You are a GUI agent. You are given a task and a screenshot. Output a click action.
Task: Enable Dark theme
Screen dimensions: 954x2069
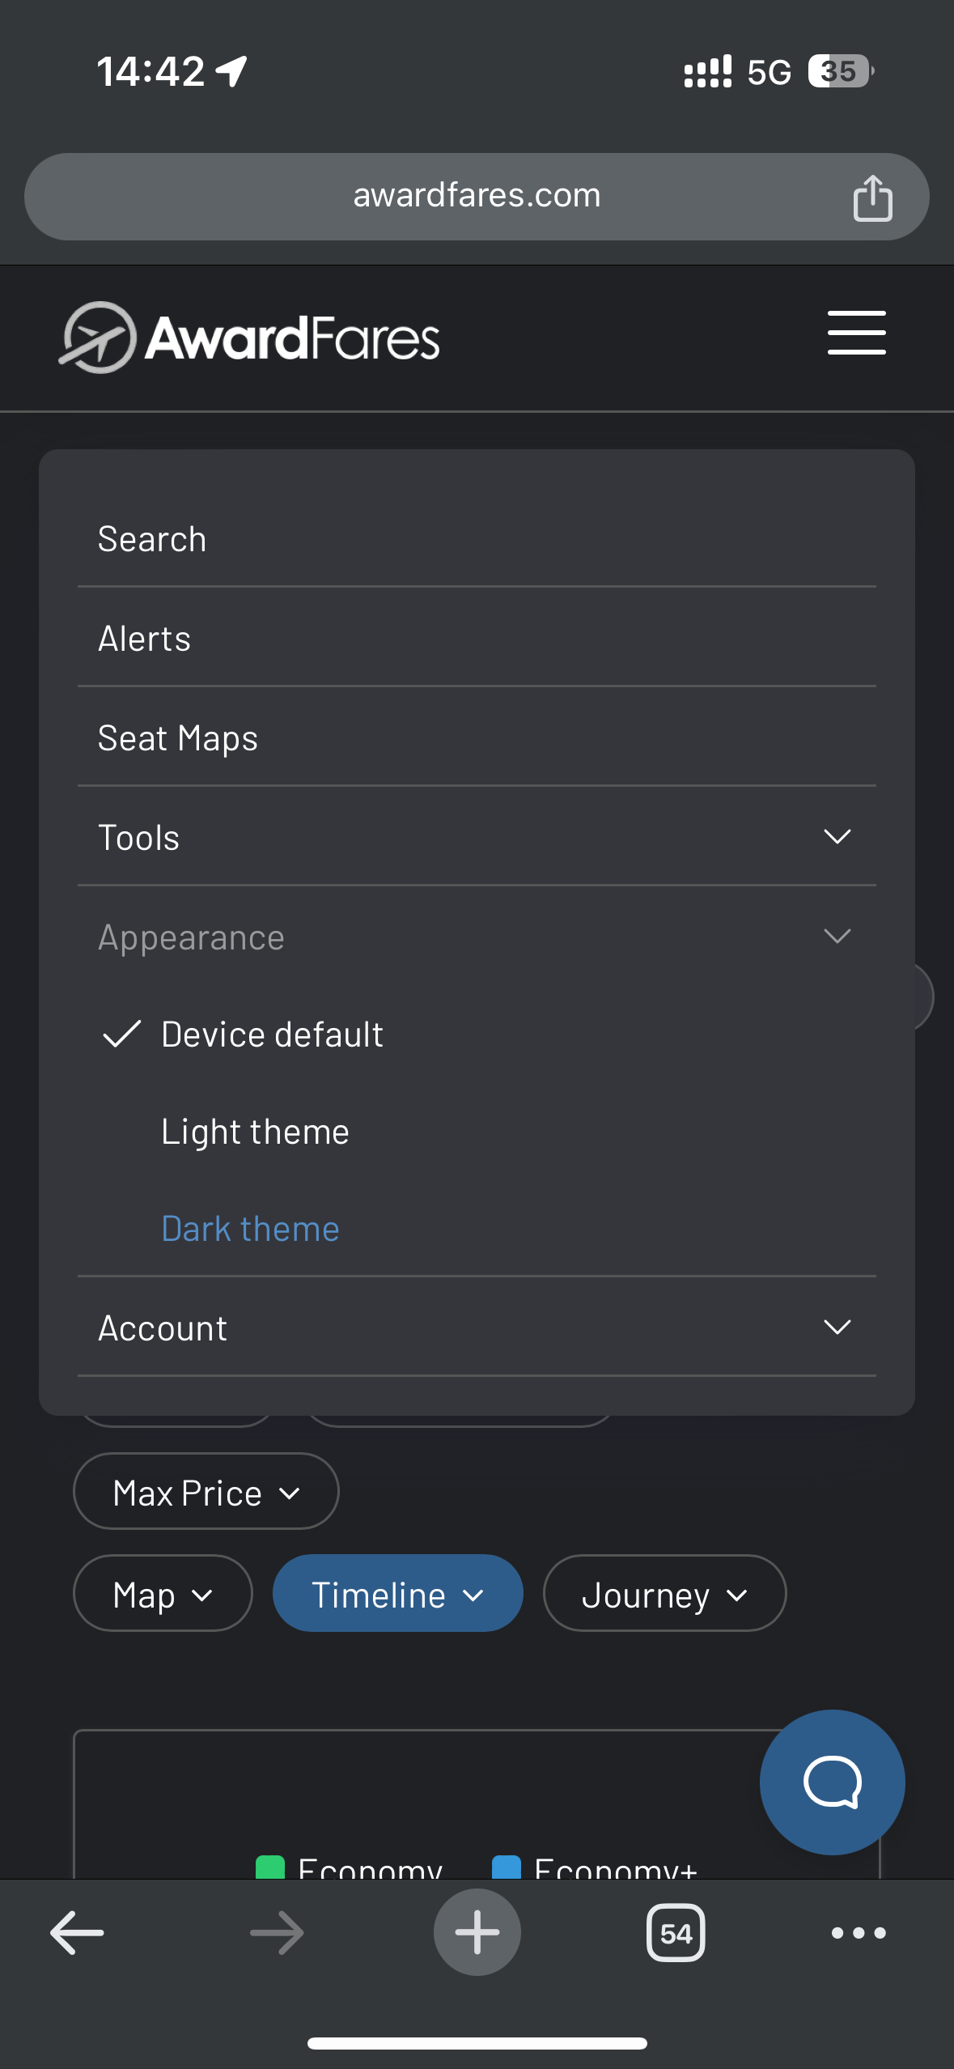point(250,1229)
